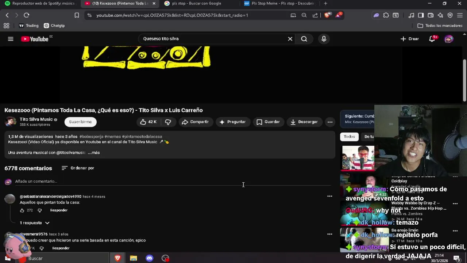Open the Tito Silva Music channel avatar
467x263 pixels.
point(10,122)
